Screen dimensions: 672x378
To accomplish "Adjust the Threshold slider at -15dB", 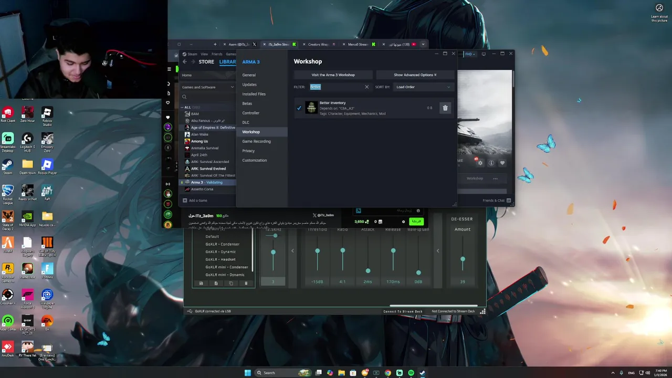I will [317, 251].
